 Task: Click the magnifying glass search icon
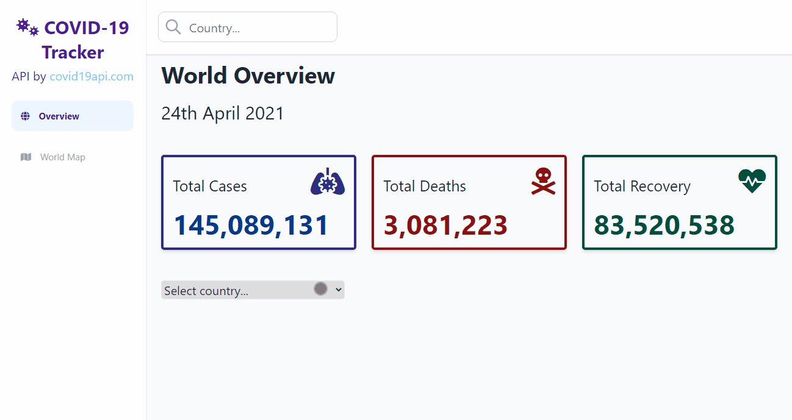point(173,27)
